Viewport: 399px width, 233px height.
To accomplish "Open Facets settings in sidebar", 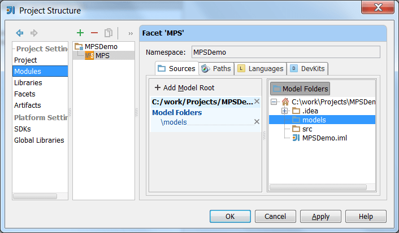I will (25, 94).
